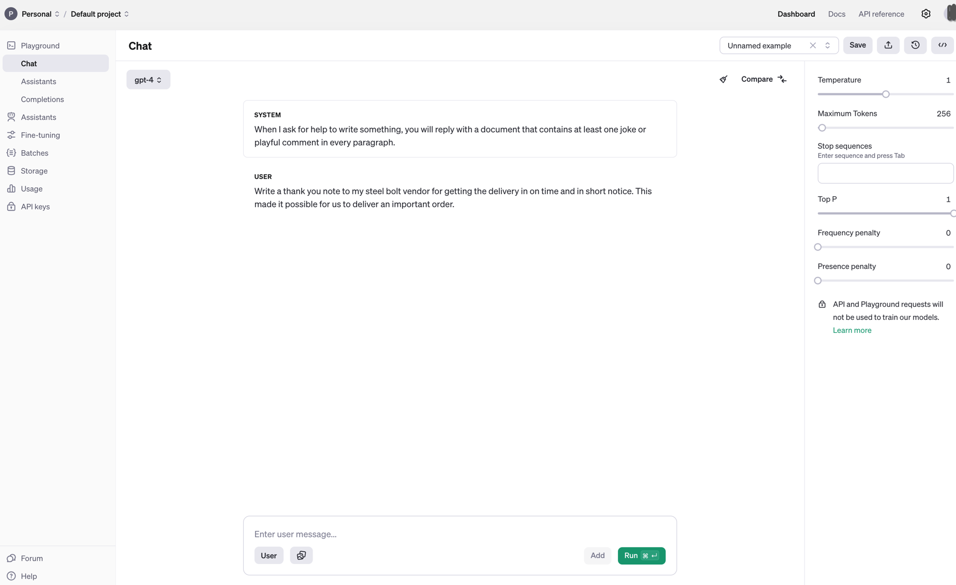
Task: Open the Help question mark item
Action: pyautogui.click(x=22, y=576)
